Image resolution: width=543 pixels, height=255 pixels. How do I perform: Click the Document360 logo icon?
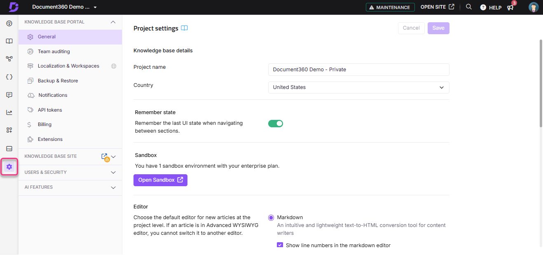click(14, 7)
